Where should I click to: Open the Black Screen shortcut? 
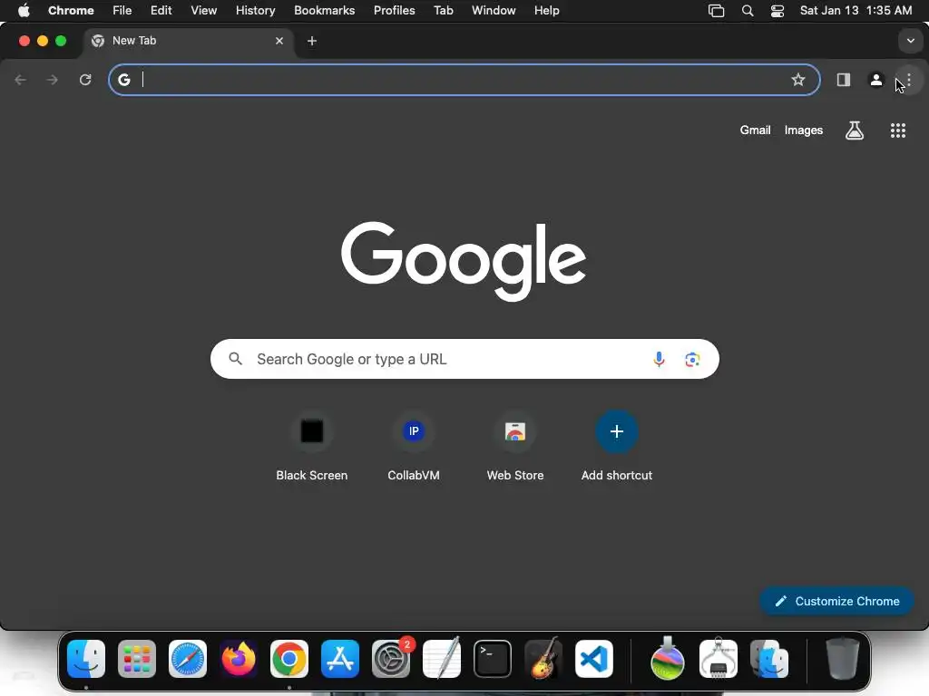coord(312,447)
